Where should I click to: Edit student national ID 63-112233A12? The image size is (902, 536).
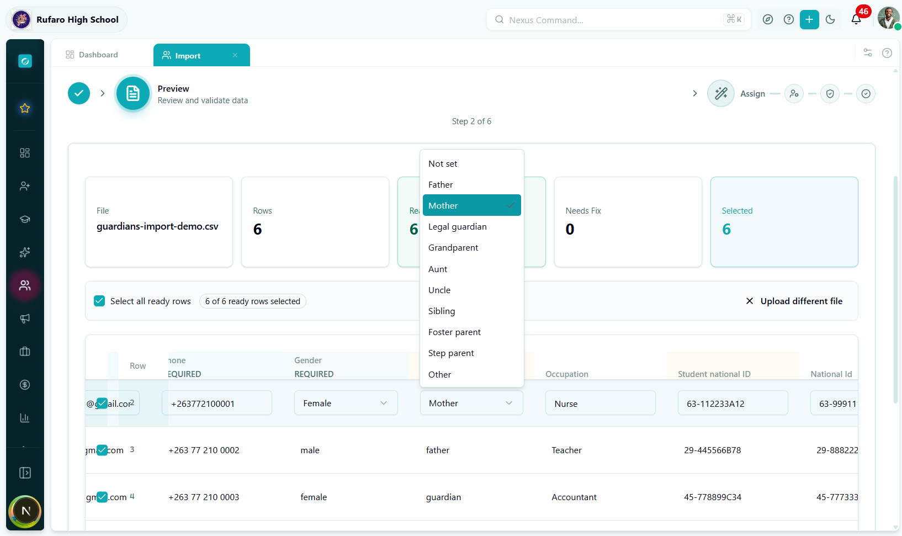[x=733, y=403]
